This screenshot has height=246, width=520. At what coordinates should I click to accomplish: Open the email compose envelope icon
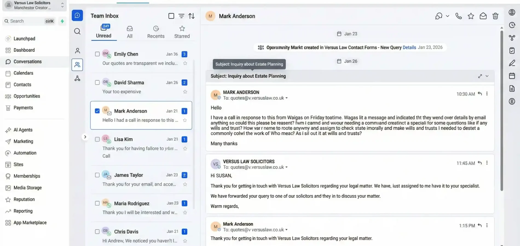click(483, 16)
